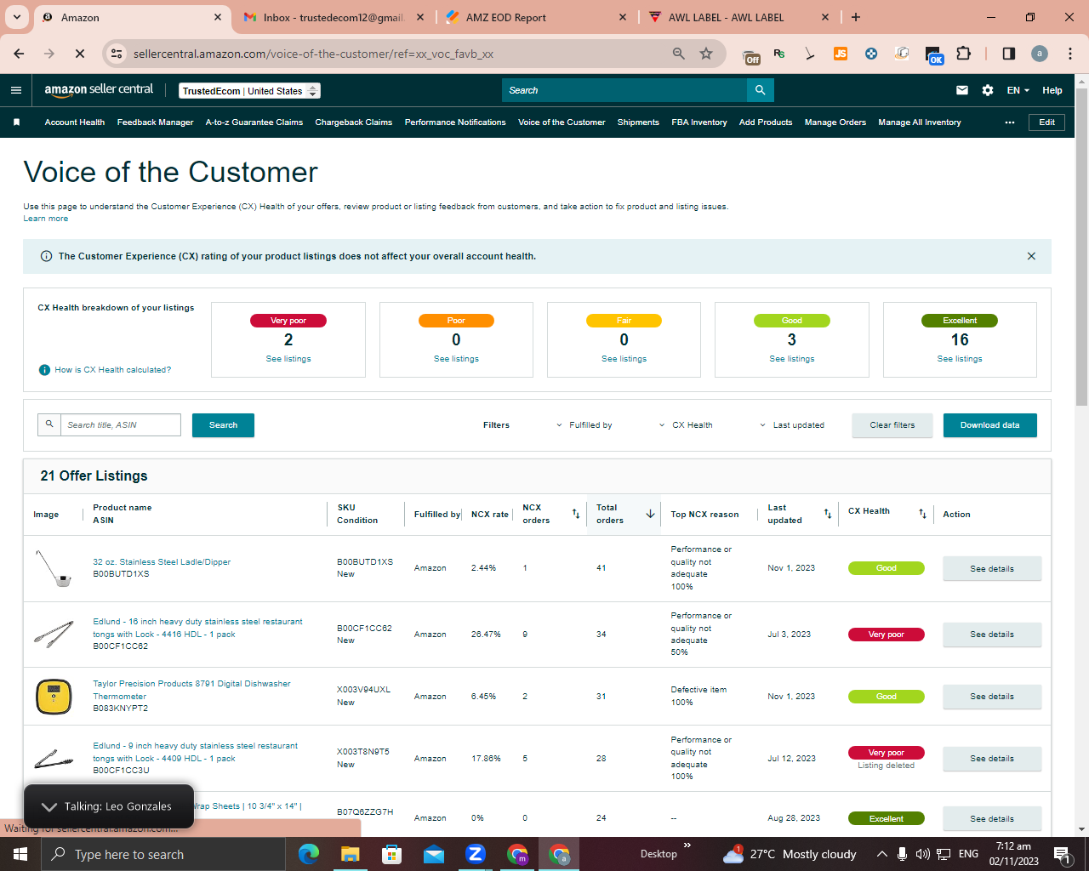Click the Search title, ASIN input field
1089x871 pixels.
(x=121, y=425)
